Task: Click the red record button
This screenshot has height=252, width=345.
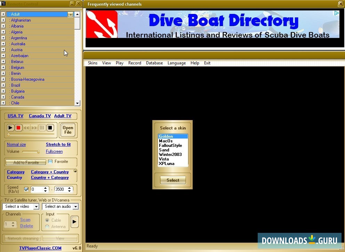Action: coord(18,128)
